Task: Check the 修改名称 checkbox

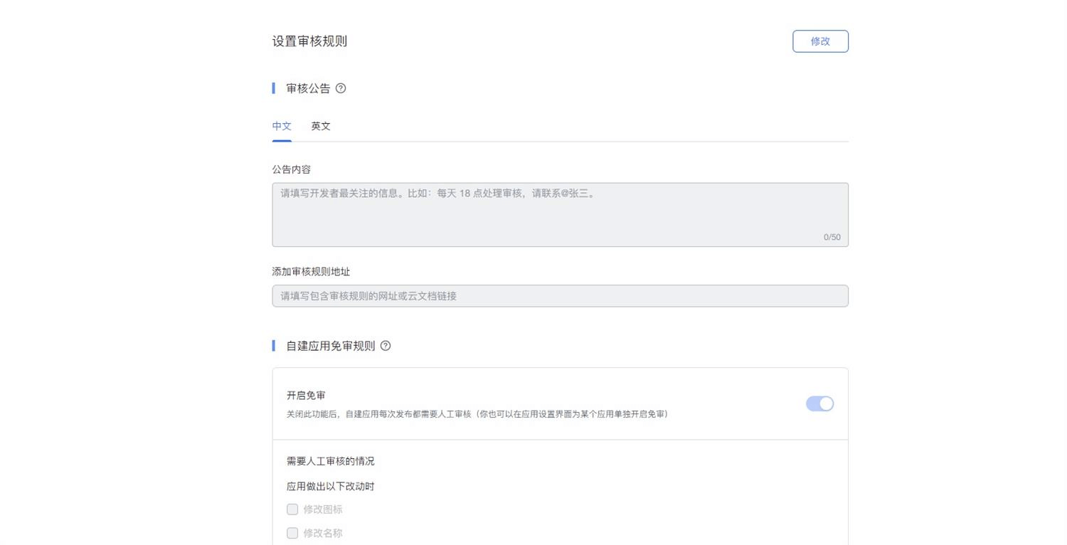Action: tap(292, 533)
